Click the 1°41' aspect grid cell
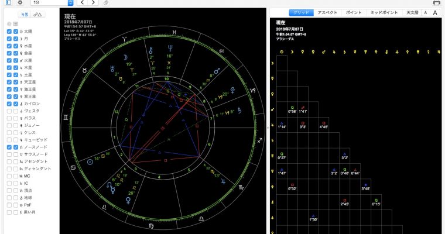 click(x=303, y=109)
